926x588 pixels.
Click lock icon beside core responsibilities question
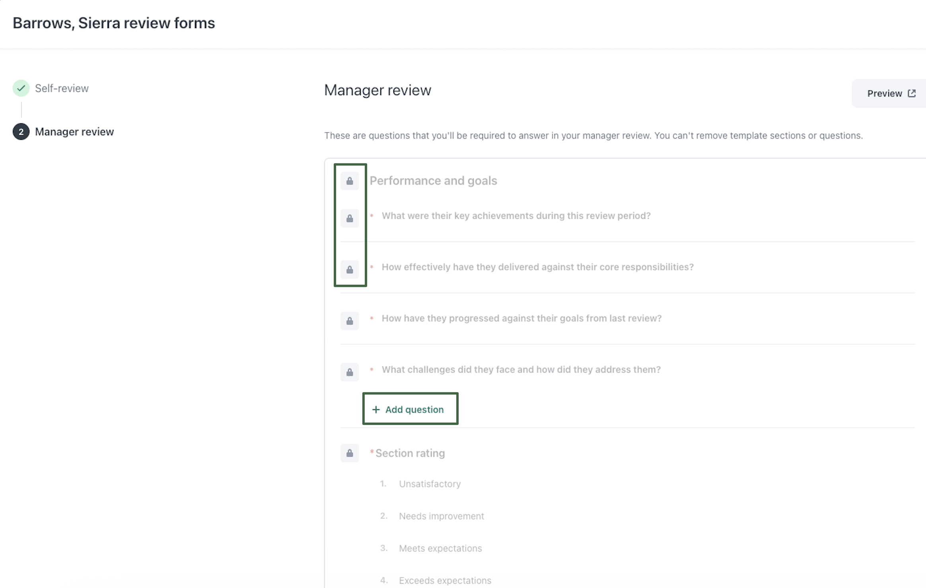349,270
